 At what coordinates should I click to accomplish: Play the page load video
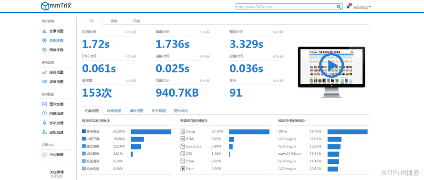coord(331,65)
